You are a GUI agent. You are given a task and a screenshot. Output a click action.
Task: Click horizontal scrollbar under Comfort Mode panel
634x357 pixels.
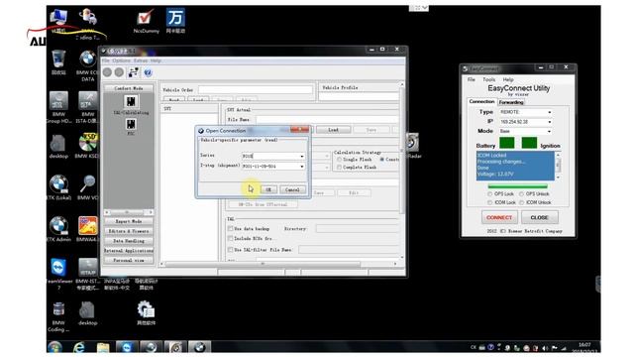click(129, 212)
